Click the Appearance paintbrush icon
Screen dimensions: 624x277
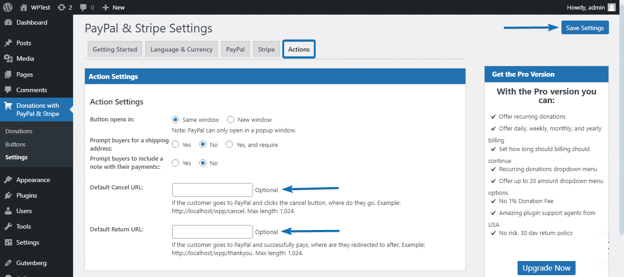(8, 180)
